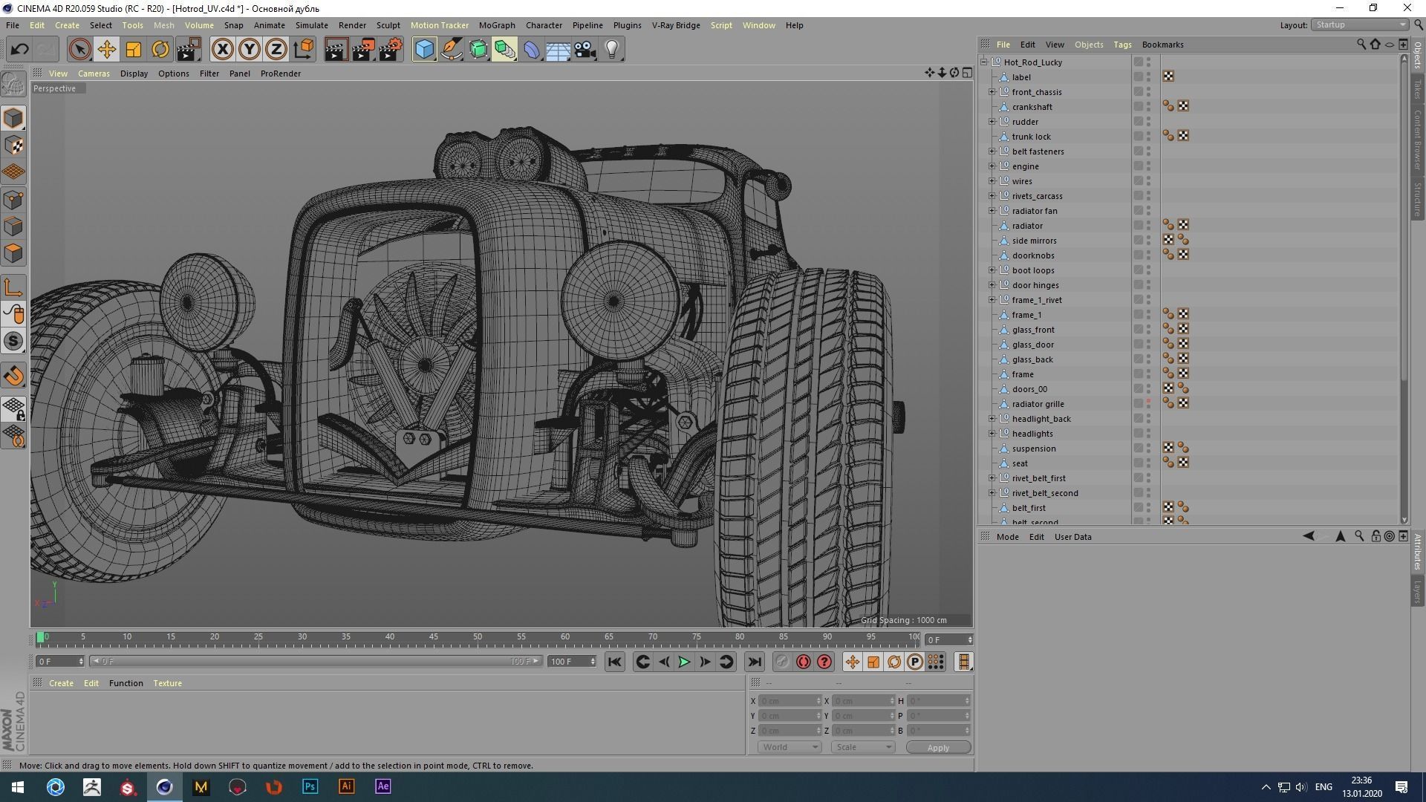Enable Points mode in left toolbar
Screen dimensions: 1426x802
(x=13, y=200)
